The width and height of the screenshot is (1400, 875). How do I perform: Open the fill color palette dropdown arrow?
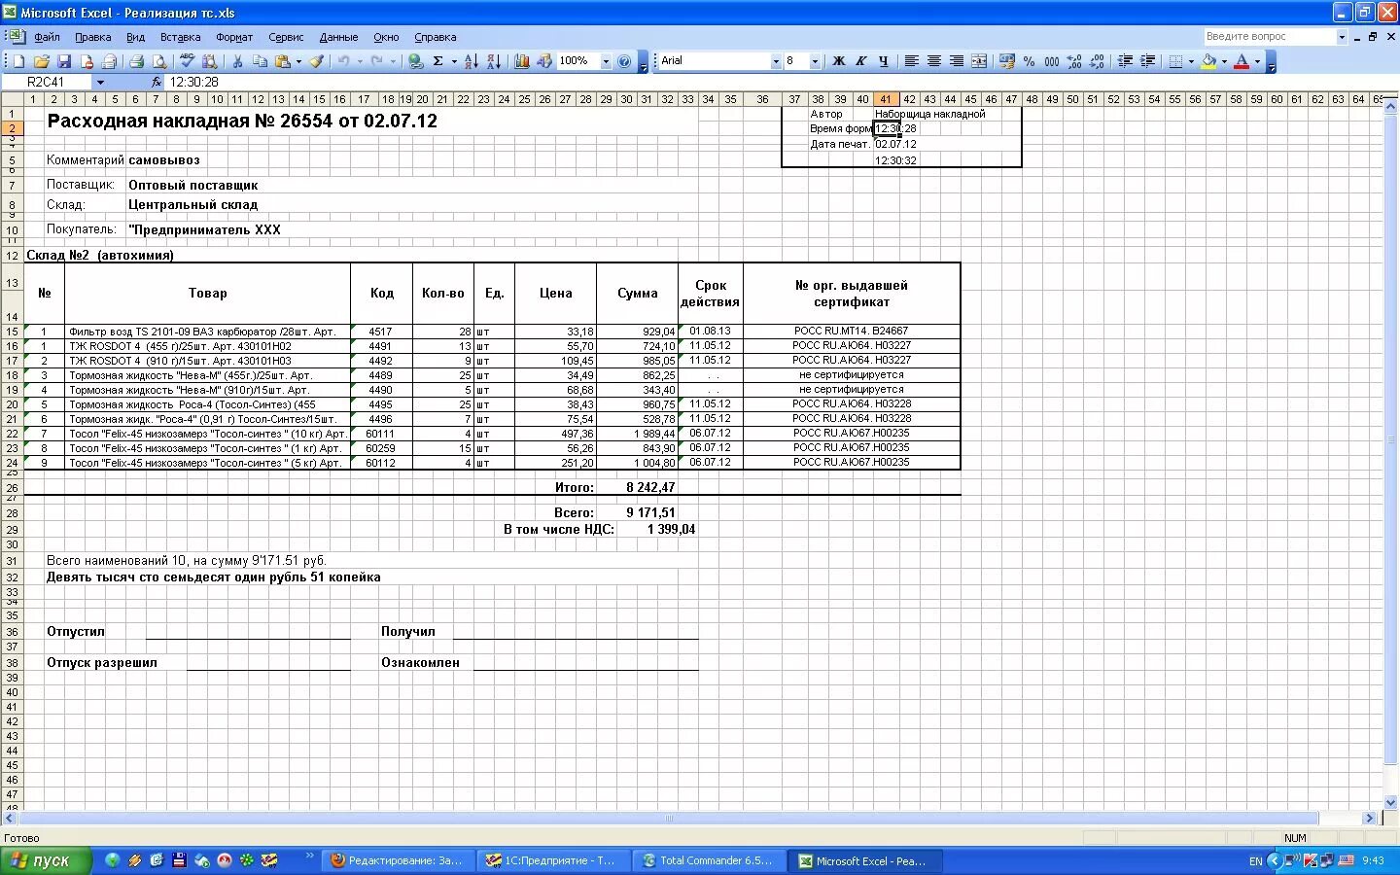click(x=1224, y=61)
